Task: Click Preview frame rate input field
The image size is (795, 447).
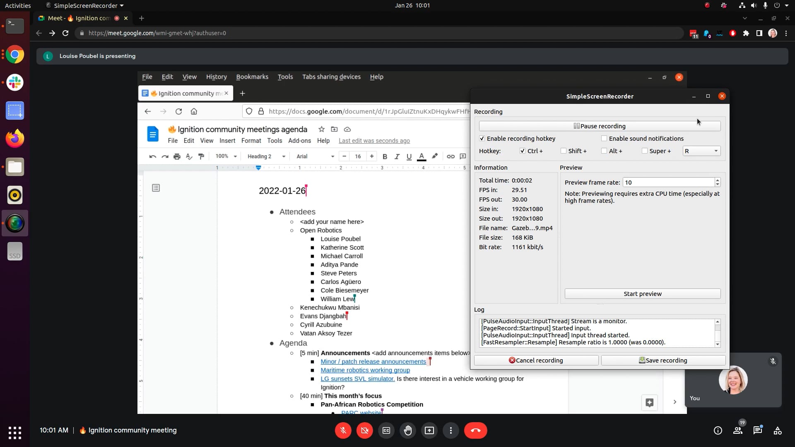Action: [x=669, y=183]
